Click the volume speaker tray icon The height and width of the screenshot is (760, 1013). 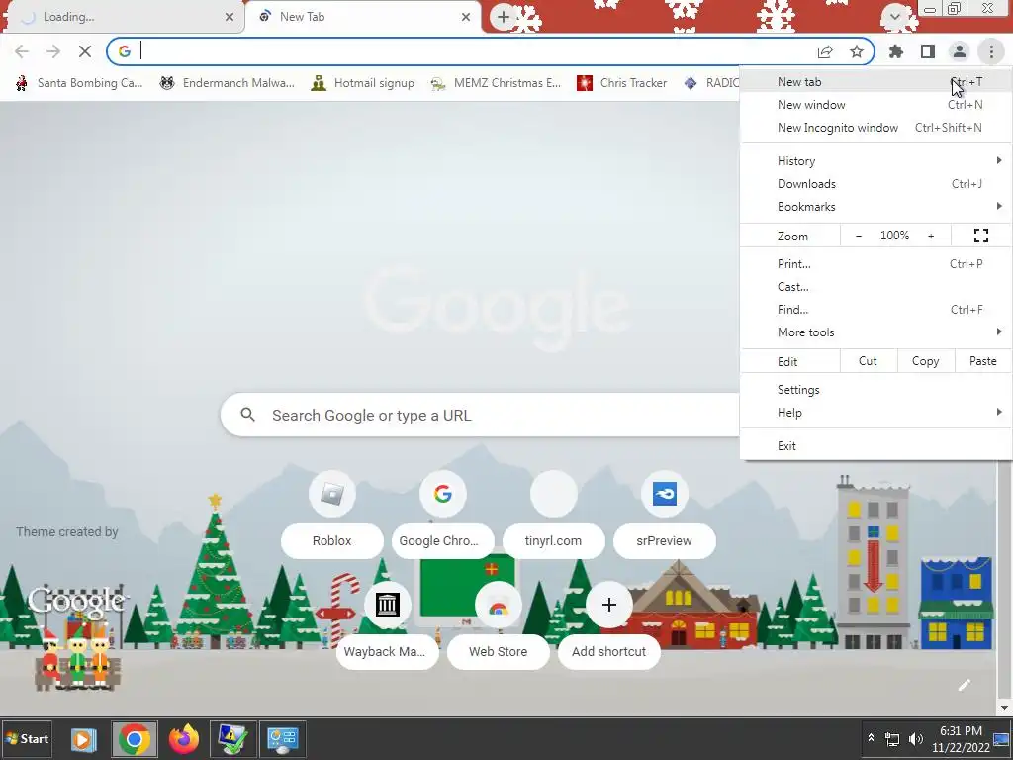click(915, 738)
